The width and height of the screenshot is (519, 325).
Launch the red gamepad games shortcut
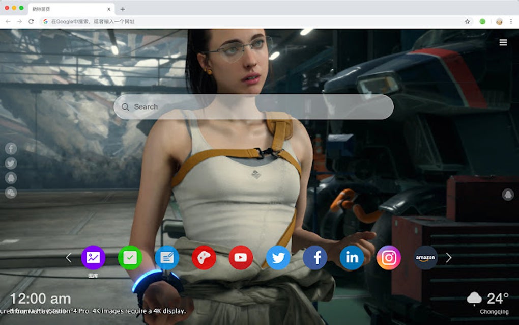(204, 257)
